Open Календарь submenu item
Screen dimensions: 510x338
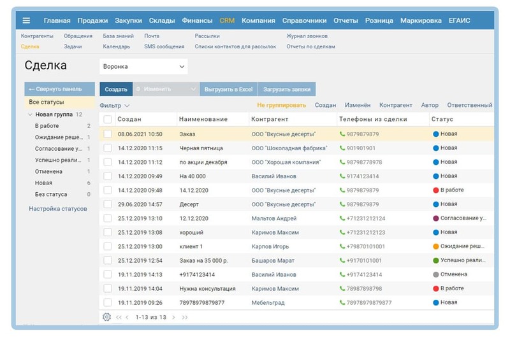(117, 46)
